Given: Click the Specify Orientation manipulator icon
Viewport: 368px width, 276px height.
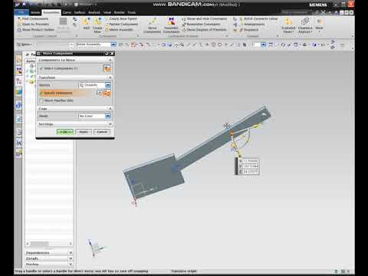Looking at the screenshot, I should tap(107, 93).
